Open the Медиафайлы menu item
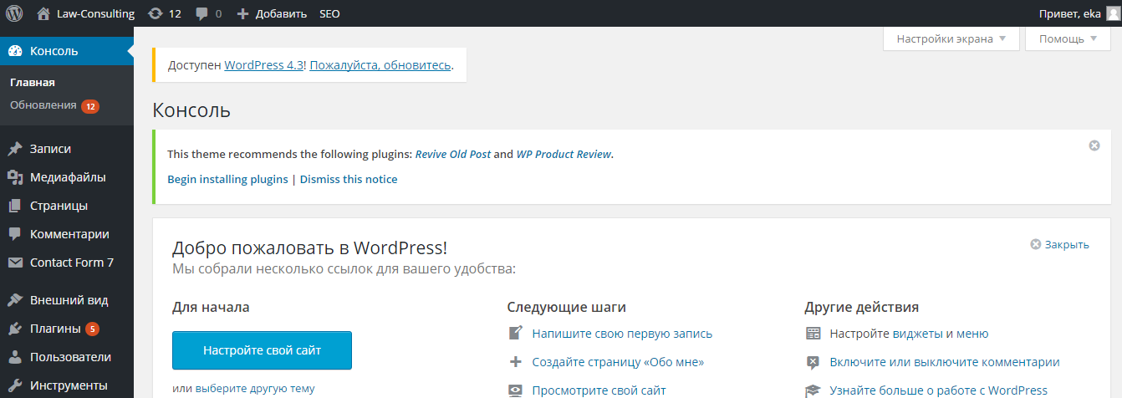This screenshot has height=398, width=1122. 67,177
